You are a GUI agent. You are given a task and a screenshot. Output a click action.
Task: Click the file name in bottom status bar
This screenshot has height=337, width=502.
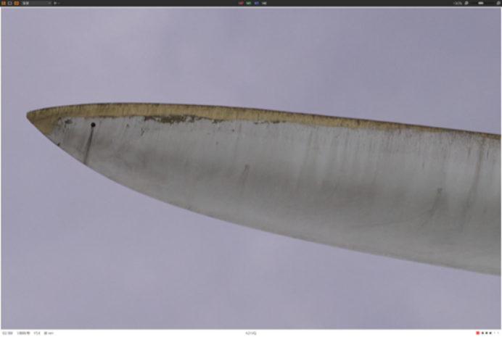tap(251, 333)
